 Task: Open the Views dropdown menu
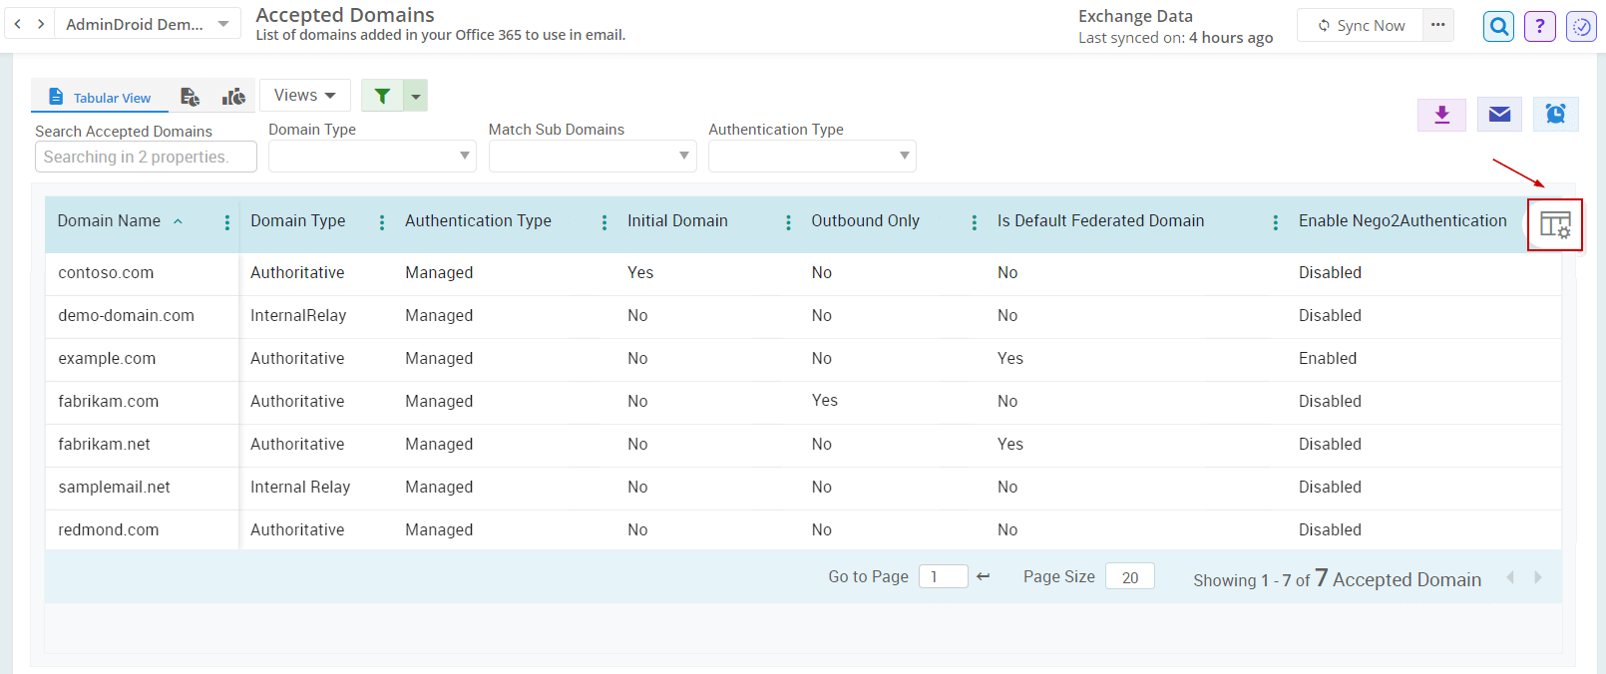pos(305,96)
